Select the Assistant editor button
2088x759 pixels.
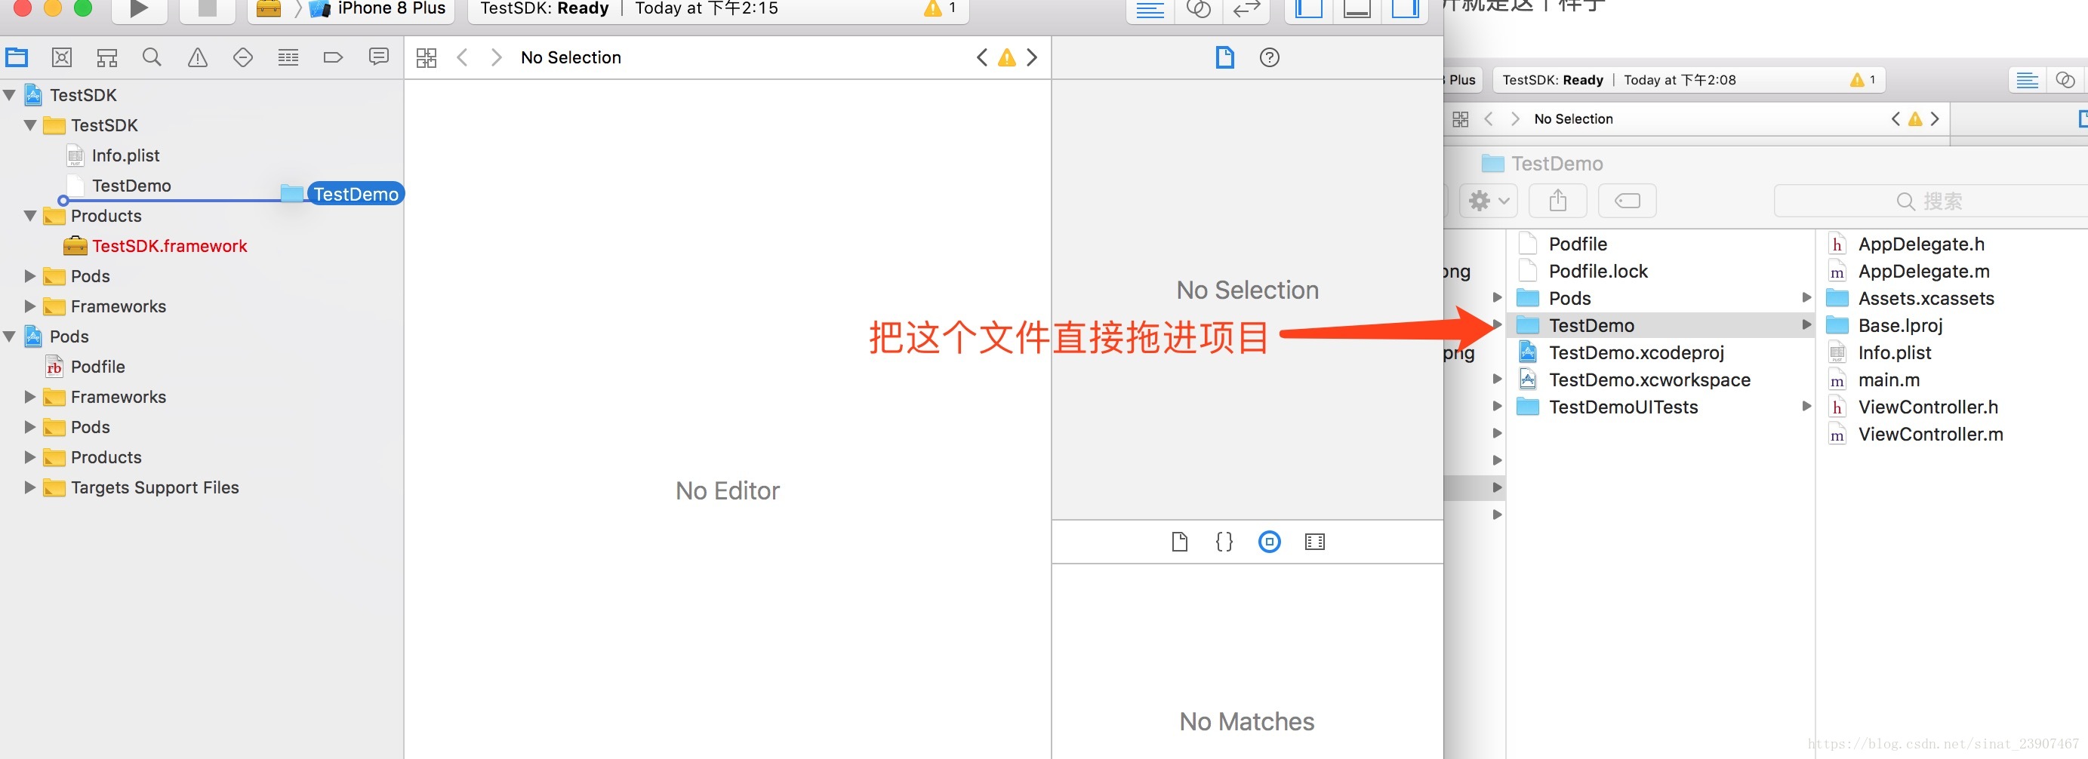(1198, 10)
